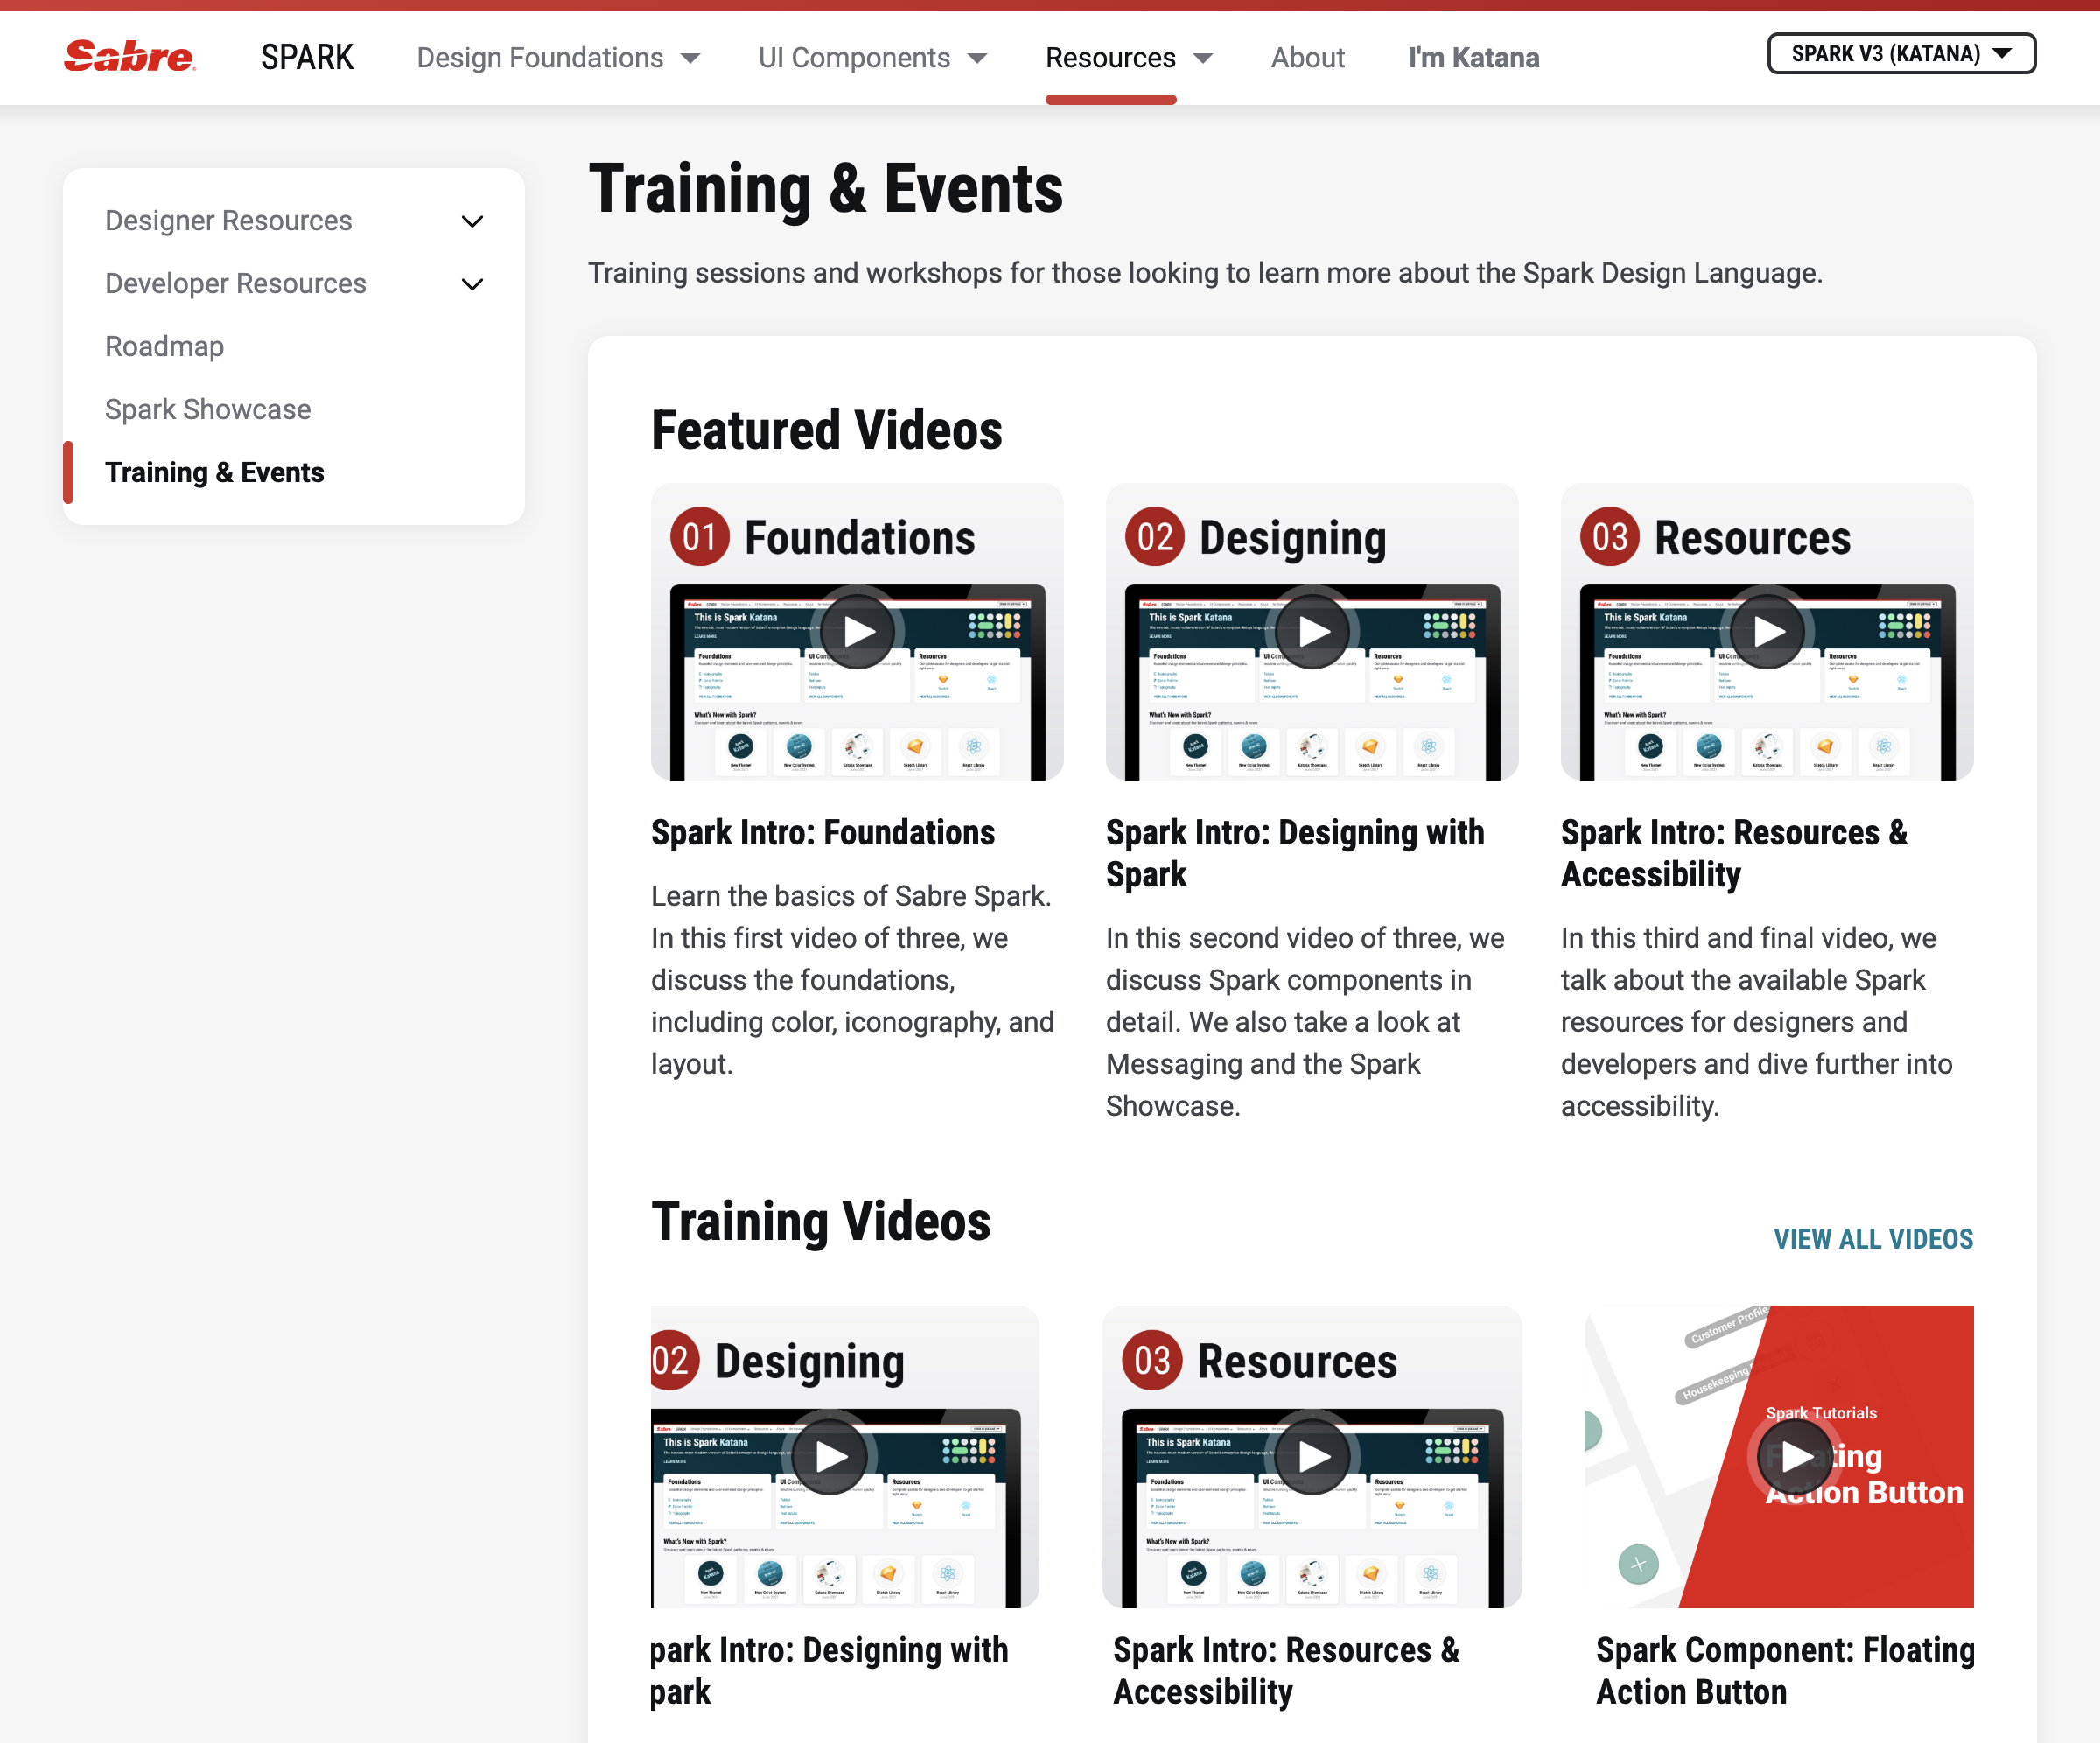Open the SPARK V3 (KATANA) version selector
This screenshot has height=1743, width=2100.
(x=1901, y=54)
